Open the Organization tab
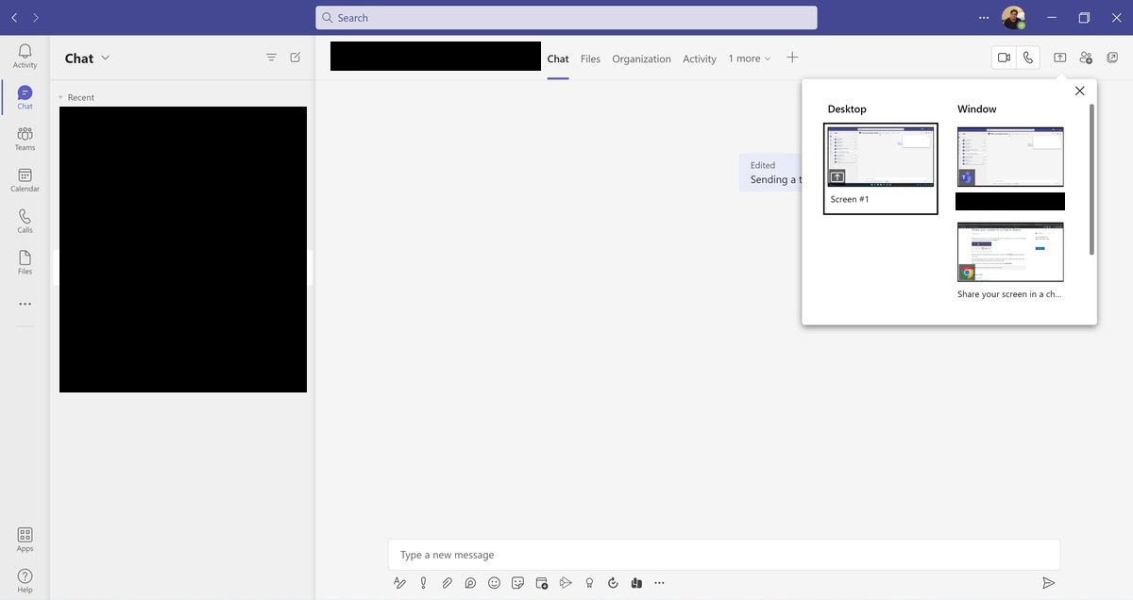The height and width of the screenshot is (600, 1133). coord(641,58)
